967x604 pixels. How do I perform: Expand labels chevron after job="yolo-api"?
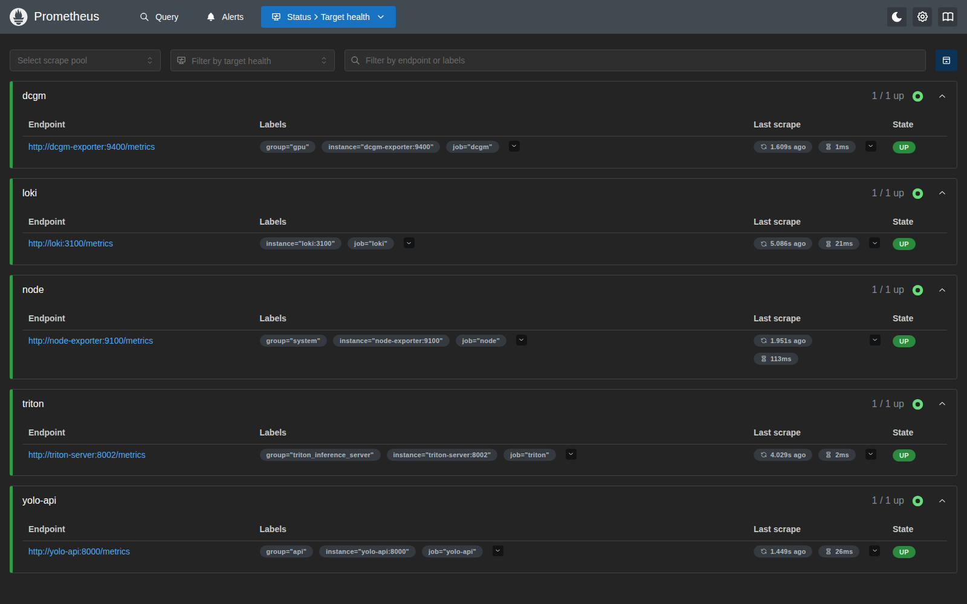click(498, 551)
